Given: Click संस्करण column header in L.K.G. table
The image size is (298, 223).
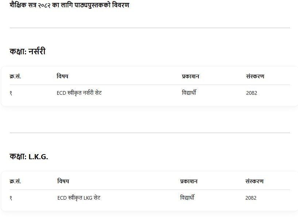Looking at the screenshot, I should pos(254,181).
